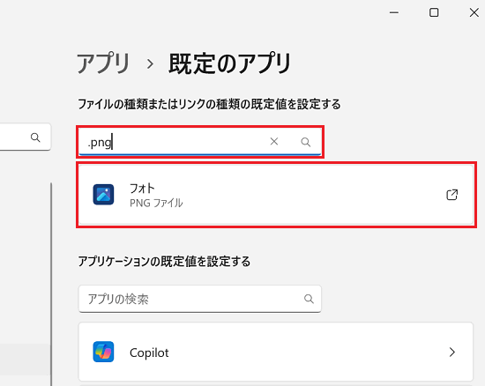Image resolution: width=485 pixels, height=386 pixels.
Task: Focus the .png file type search field
Action: point(200,142)
